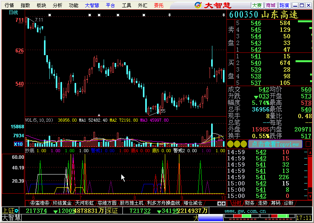
Task: Click the red square box beside Topview
Action: (308, 144)
